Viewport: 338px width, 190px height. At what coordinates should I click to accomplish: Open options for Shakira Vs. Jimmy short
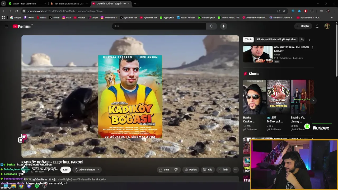pos(311,119)
